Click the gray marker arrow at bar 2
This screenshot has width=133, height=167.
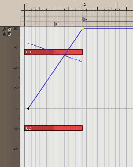pyautogui.click(x=85, y=20)
